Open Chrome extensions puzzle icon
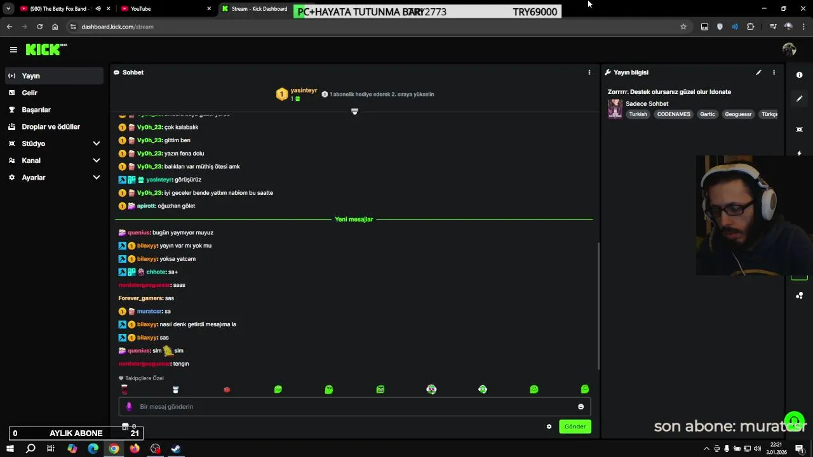 click(751, 27)
